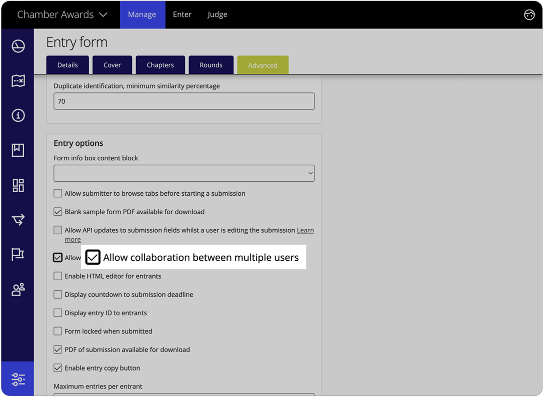Open the flag icon in the sidebar
543x398 pixels.
click(18, 254)
